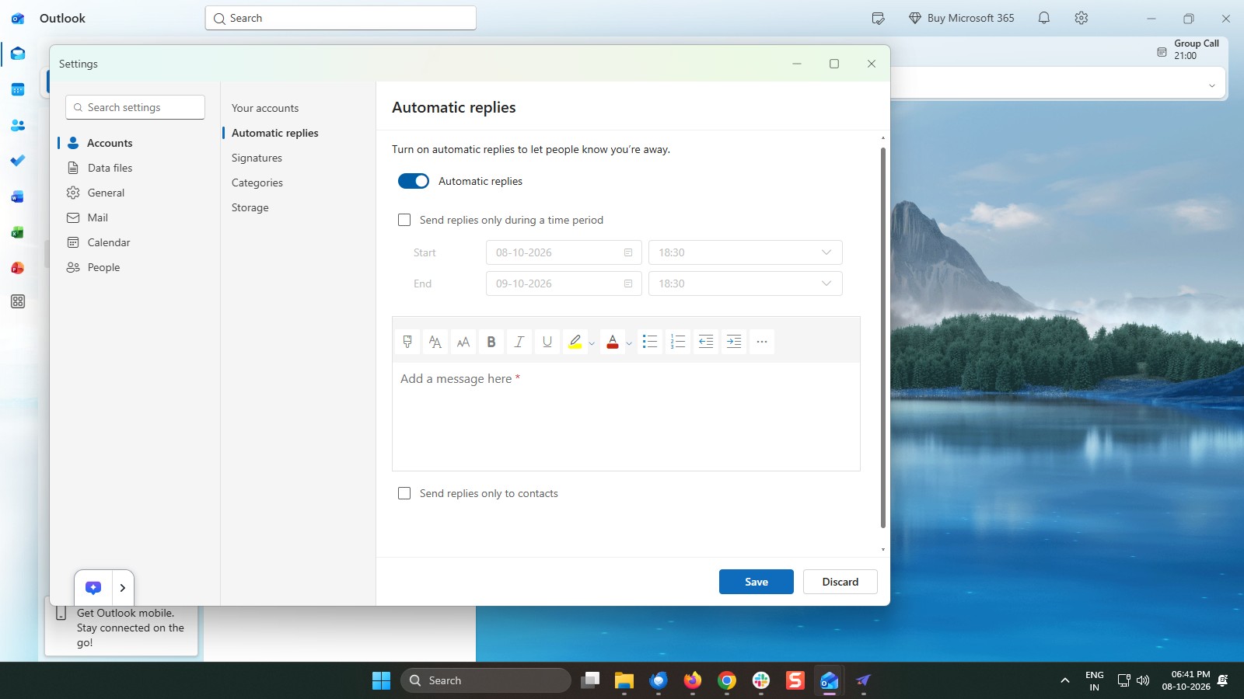Image resolution: width=1244 pixels, height=699 pixels.
Task: Expand highlight color options arrow
Action: 592,343
